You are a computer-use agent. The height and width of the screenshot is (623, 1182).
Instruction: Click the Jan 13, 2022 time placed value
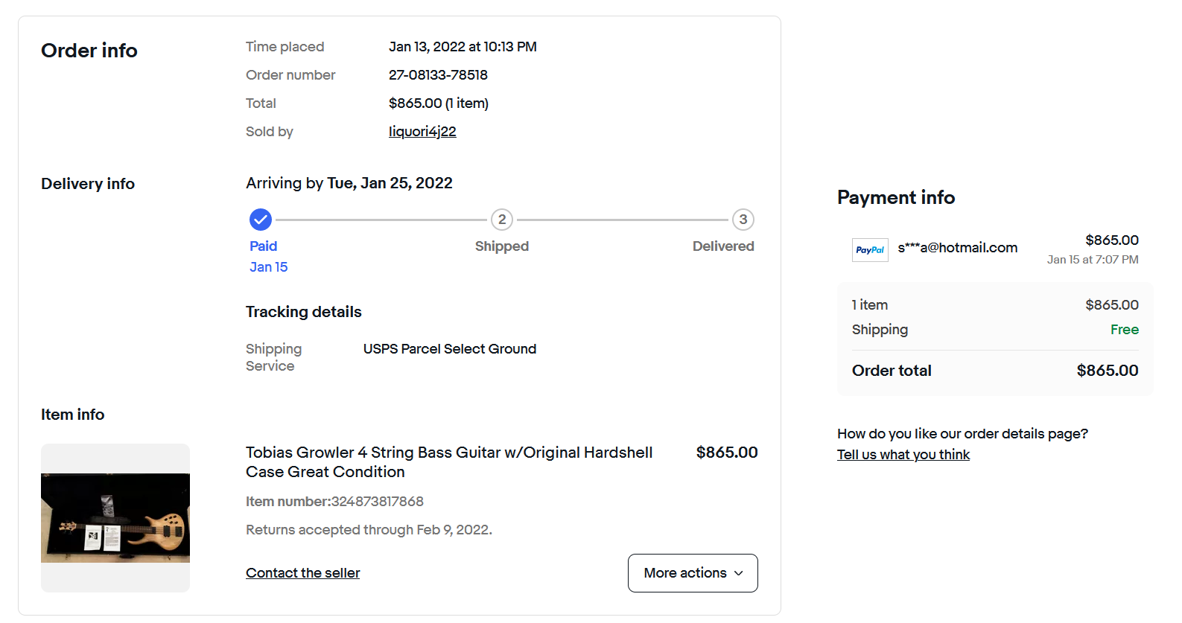(463, 47)
